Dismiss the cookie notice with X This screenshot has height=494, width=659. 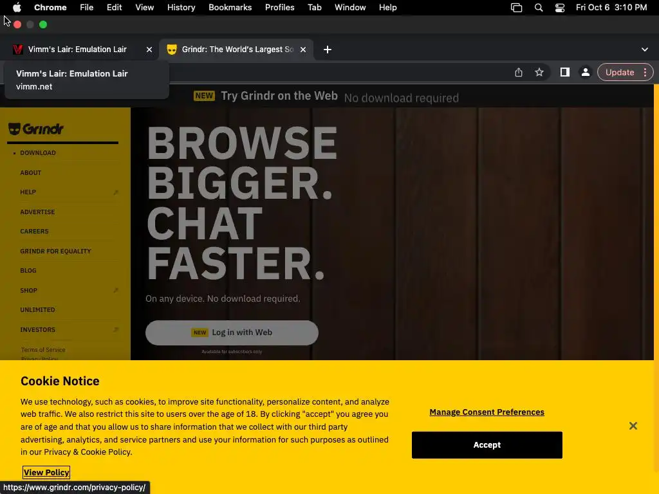633,426
